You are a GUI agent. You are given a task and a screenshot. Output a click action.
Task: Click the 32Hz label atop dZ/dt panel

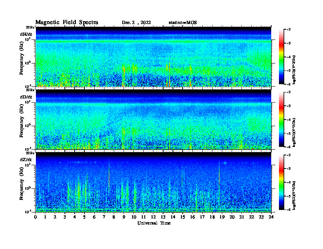pyautogui.click(x=30, y=153)
